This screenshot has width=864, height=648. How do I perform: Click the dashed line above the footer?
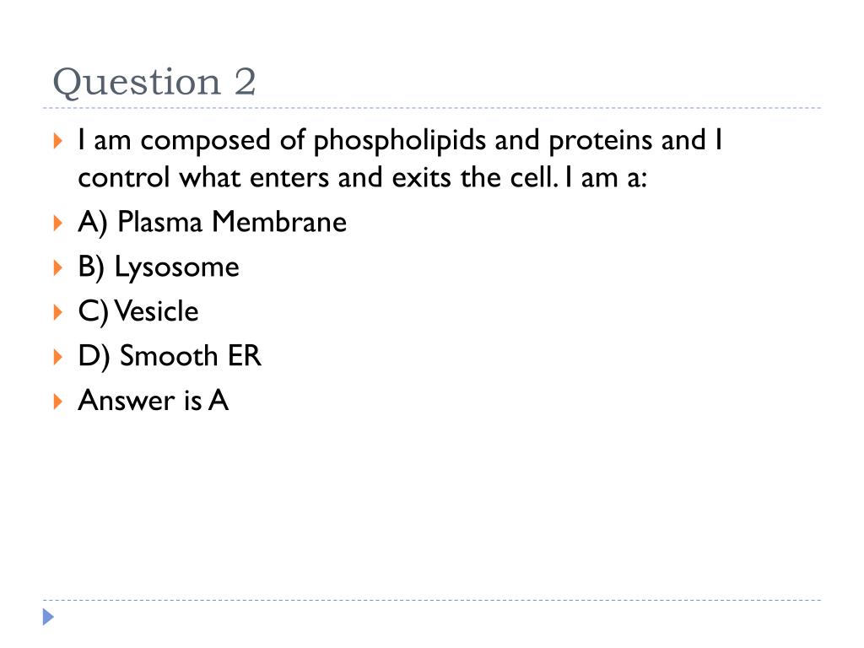(432, 600)
